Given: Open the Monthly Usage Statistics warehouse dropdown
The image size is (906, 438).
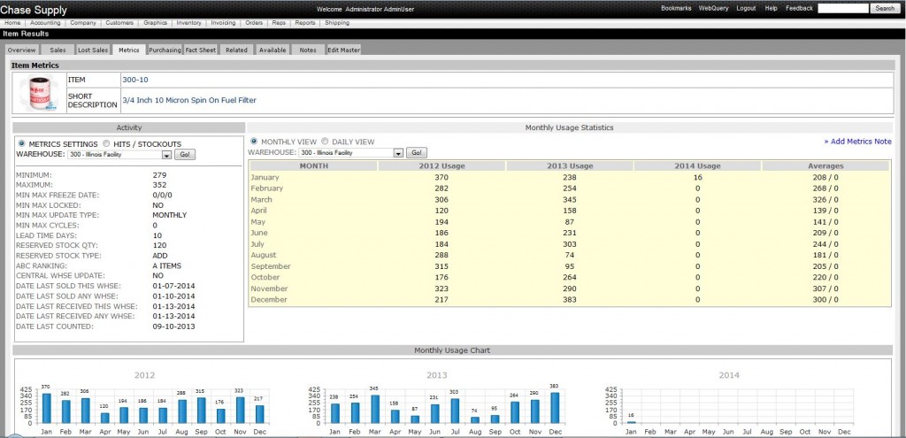Looking at the screenshot, I should click(x=351, y=152).
